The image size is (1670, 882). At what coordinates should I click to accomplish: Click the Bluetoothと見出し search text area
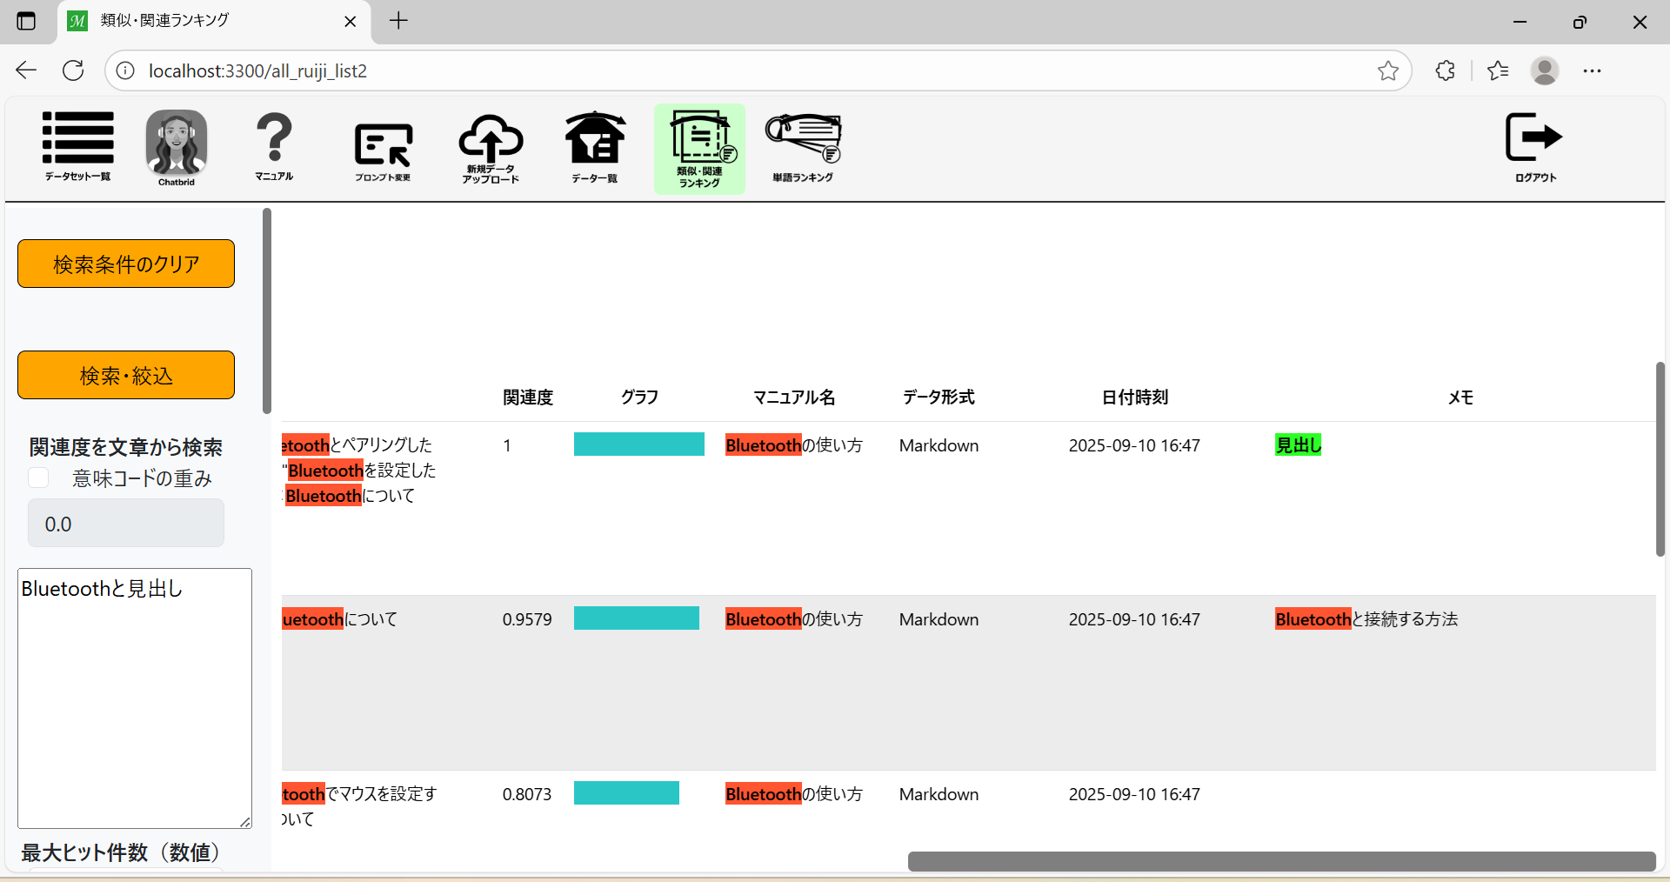click(x=135, y=698)
